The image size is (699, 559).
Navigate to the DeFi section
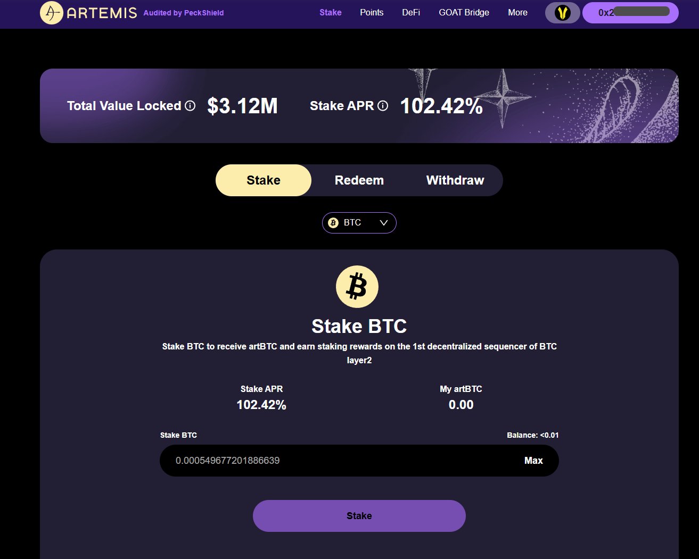click(410, 12)
